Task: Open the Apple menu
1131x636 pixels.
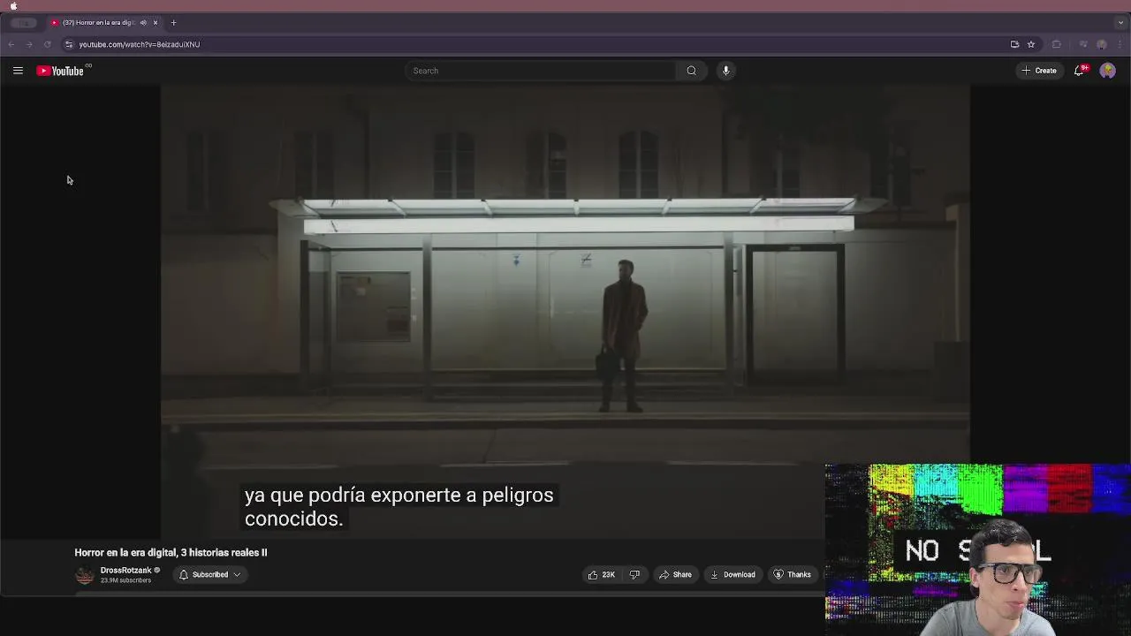Action: pyautogui.click(x=13, y=5)
